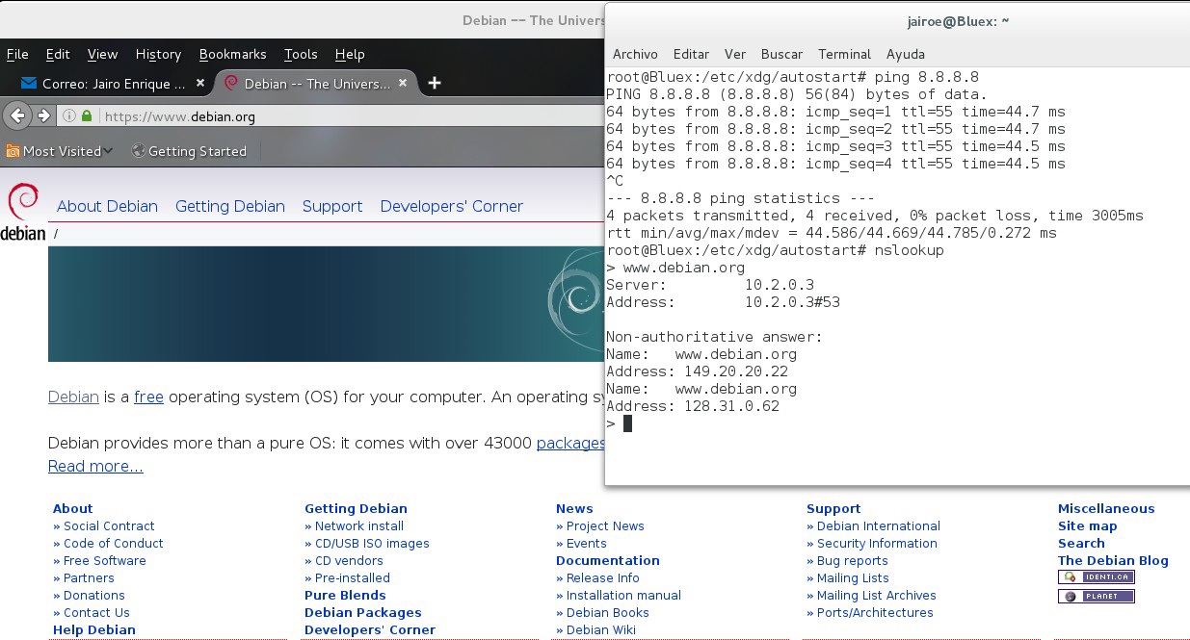
Task: Open the Pure Blends link
Action: pos(345,595)
